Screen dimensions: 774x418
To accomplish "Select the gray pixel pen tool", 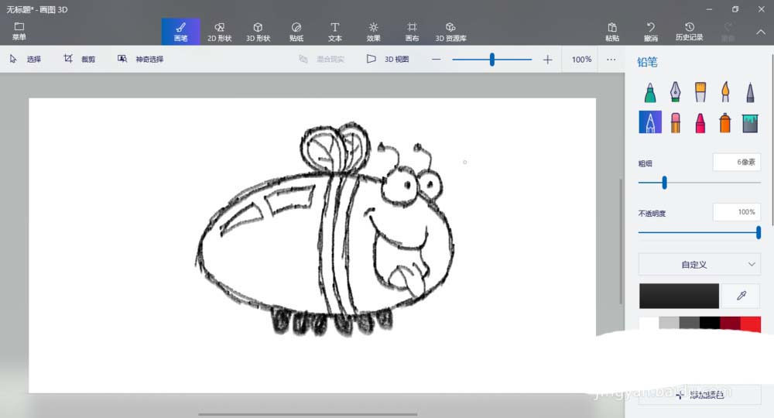I will [750, 92].
